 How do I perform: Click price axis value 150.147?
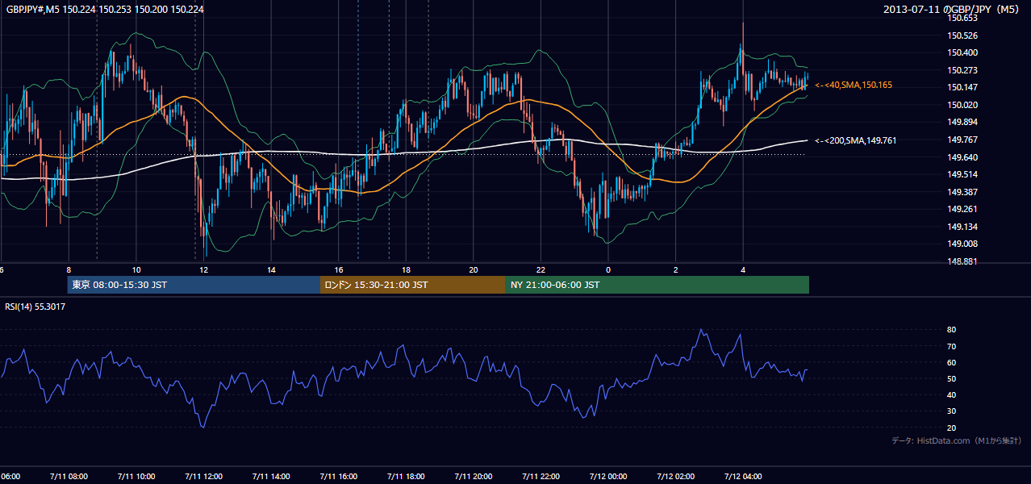(962, 87)
